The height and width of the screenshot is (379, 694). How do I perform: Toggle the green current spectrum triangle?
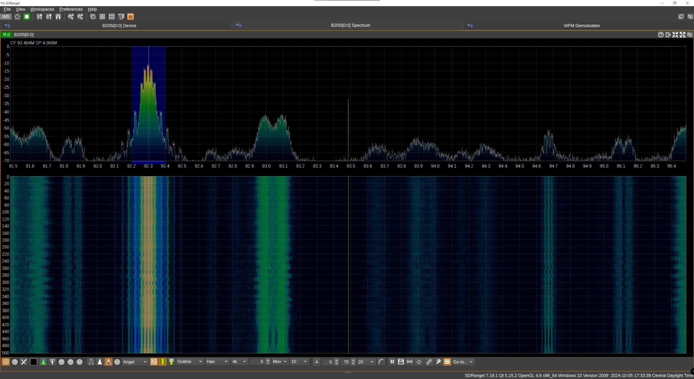click(43, 362)
